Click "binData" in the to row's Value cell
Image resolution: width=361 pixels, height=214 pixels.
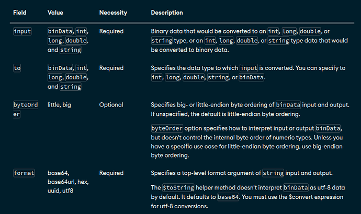(x=59, y=68)
